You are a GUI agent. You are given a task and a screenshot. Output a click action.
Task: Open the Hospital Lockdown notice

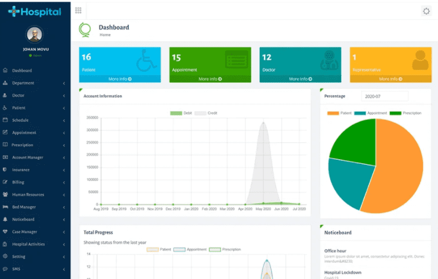(343, 272)
